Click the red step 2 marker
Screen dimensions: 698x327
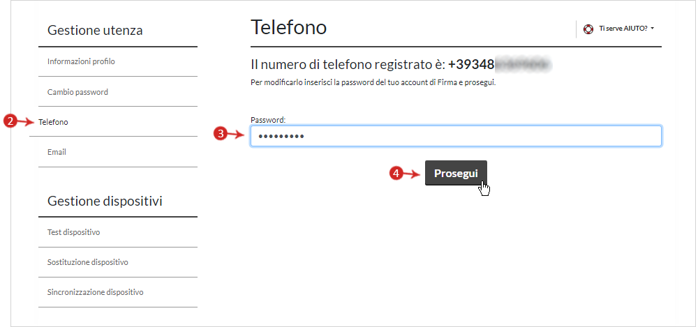pyautogui.click(x=10, y=121)
